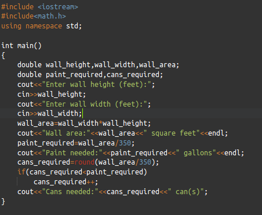Image resolution: width=262 pixels, height=215 pixels.
Task: Click the 'if(cans_required<paint_required)' line
Action: 82,172
